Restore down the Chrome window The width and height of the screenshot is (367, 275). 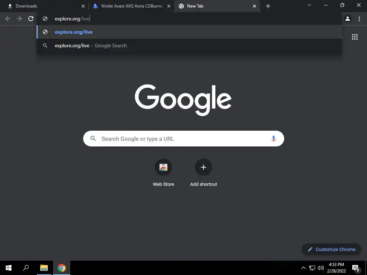(x=342, y=5)
